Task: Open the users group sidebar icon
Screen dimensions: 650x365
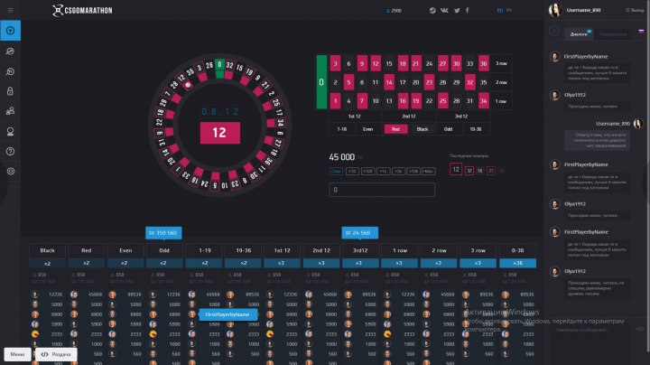Action: point(10,111)
